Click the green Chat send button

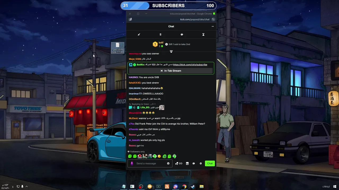pyautogui.click(x=210, y=163)
